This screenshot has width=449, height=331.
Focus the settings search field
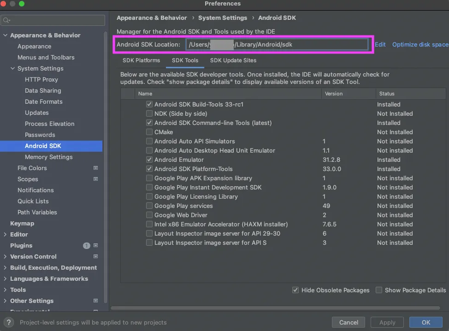(53, 20)
